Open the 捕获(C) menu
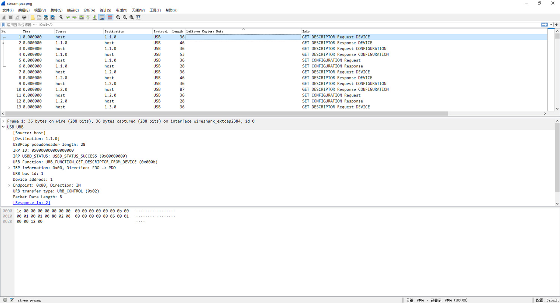The width and height of the screenshot is (560, 303). (x=73, y=10)
